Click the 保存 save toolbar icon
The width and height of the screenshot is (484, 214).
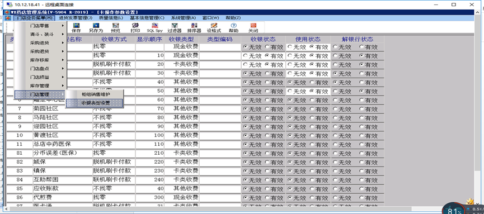[x=76, y=28]
